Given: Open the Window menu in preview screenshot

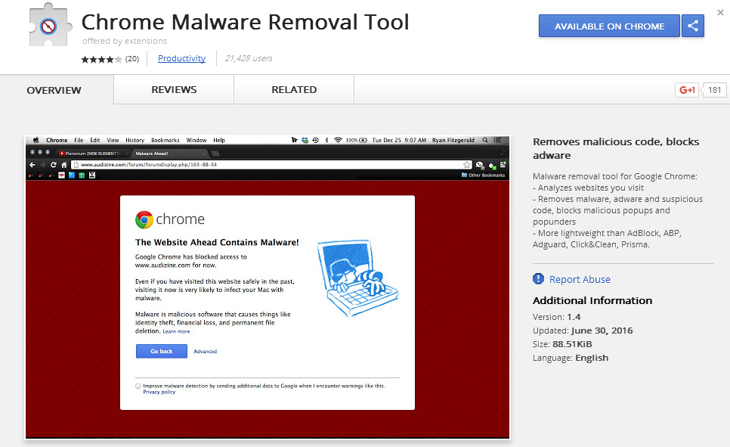Looking at the screenshot, I should click(x=196, y=140).
